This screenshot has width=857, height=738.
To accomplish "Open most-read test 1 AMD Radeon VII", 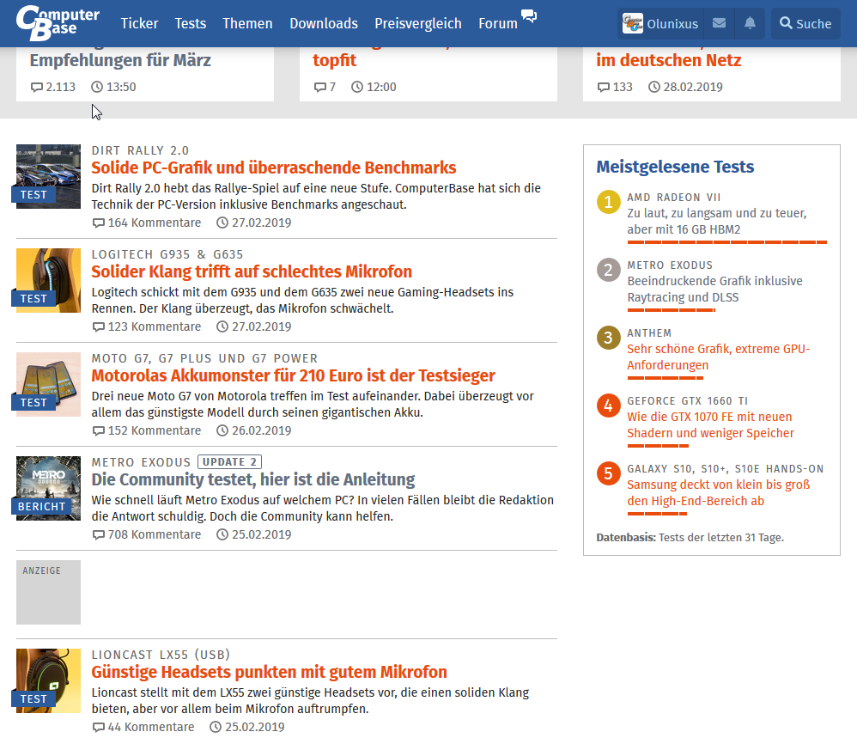I will (x=716, y=222).
